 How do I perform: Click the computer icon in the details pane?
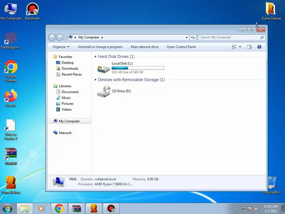click(59, 182)
